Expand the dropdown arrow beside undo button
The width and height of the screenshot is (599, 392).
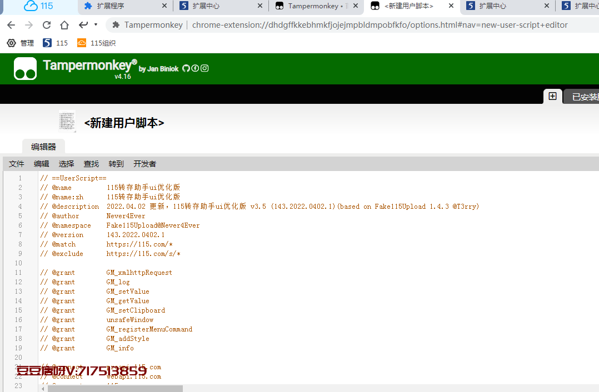[96, 25]
